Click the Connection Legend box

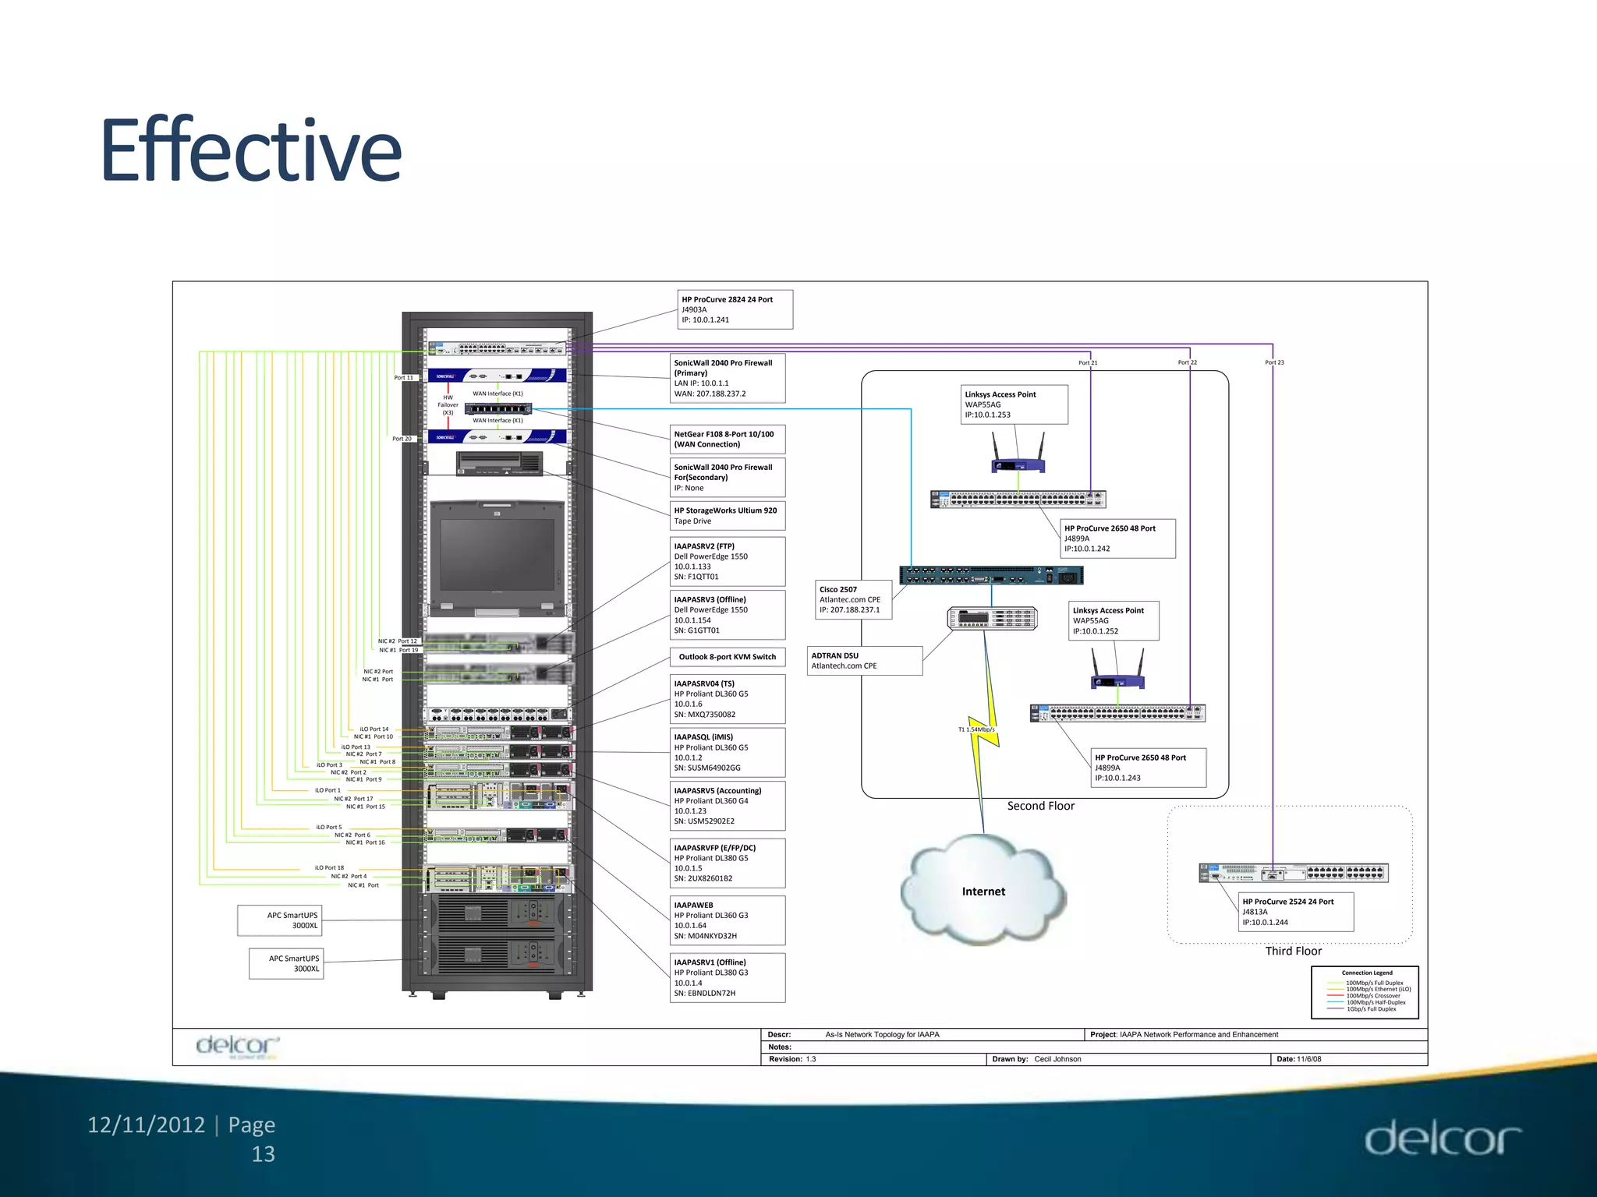1365,992
